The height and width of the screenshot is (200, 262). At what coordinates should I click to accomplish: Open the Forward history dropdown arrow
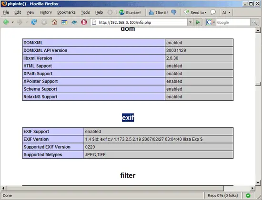27,22
